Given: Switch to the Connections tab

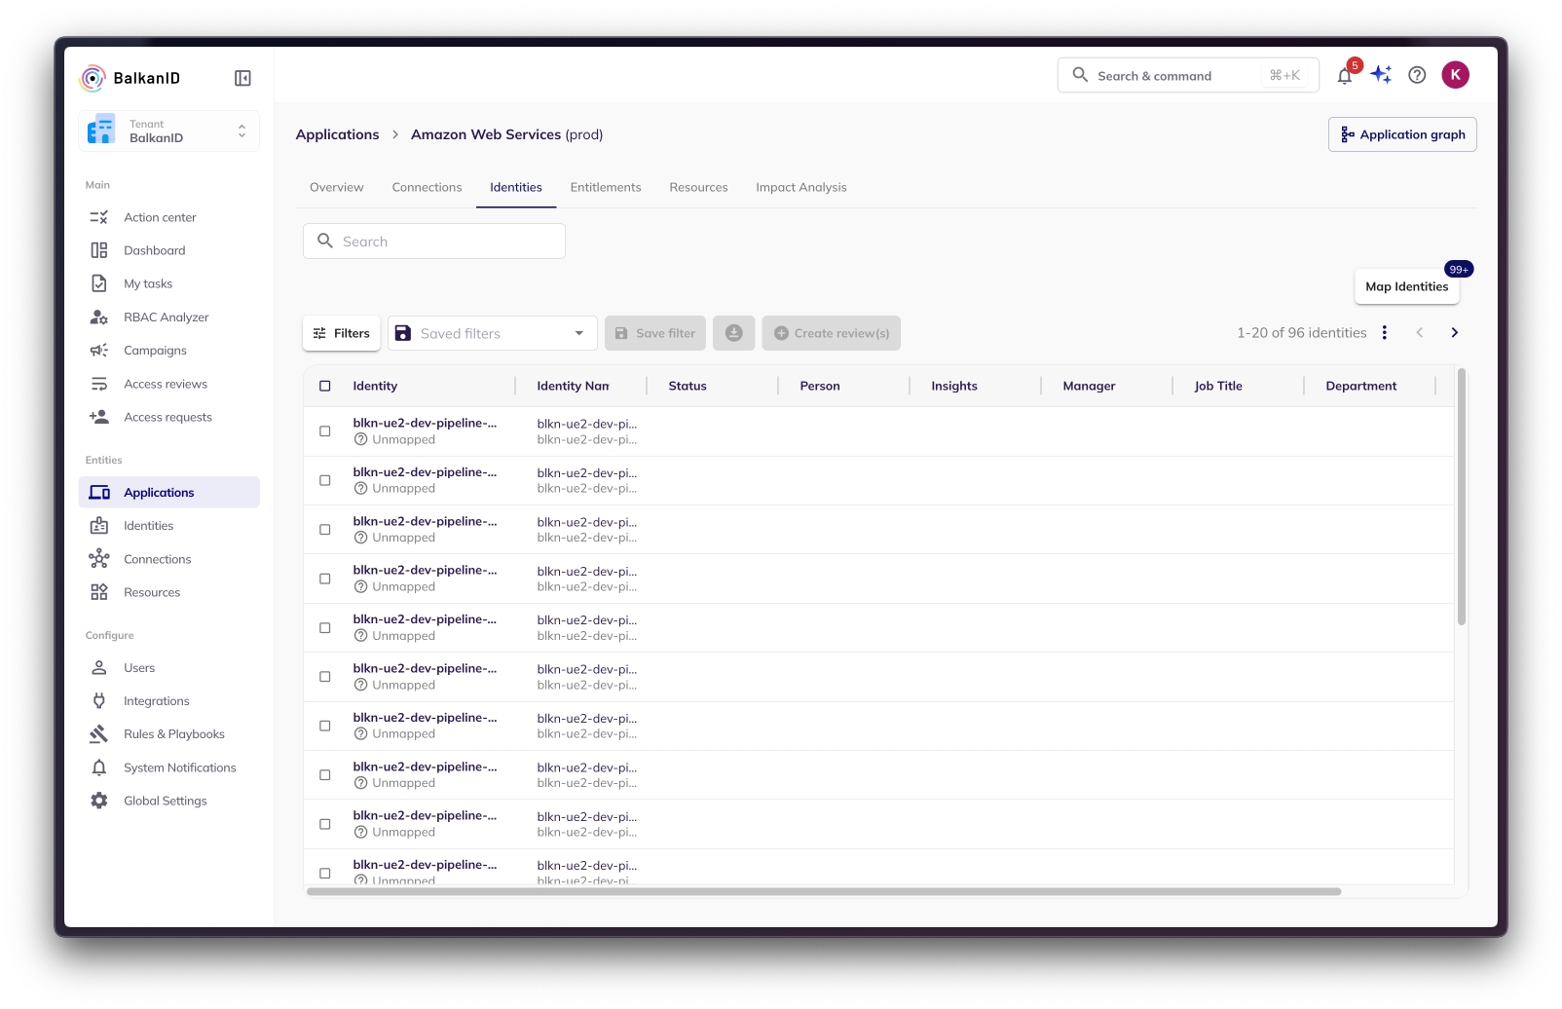Looking at the screenshot, I should (427, 187).
